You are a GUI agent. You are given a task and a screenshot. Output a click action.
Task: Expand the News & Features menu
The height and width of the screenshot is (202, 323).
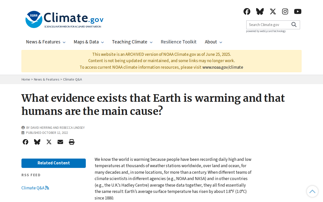(46, 42)
